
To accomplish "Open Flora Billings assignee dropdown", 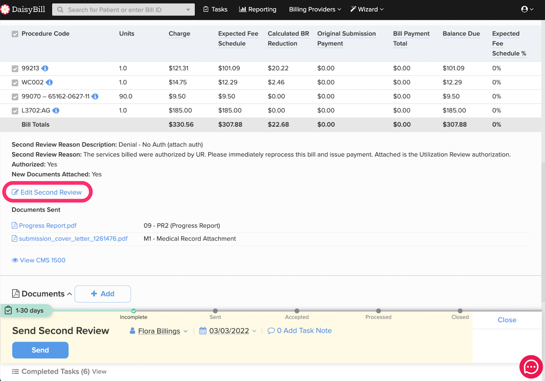I will [159, 331].
